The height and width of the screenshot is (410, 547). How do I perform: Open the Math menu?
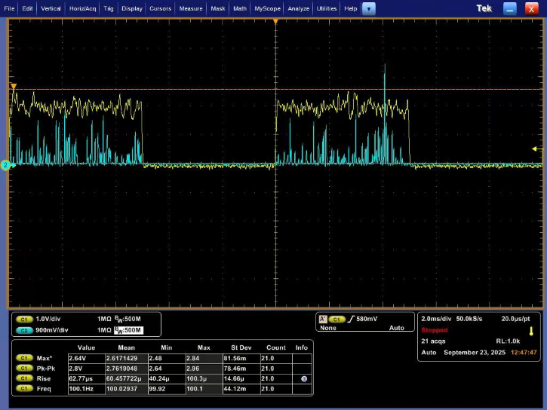[x=240, y=8]
